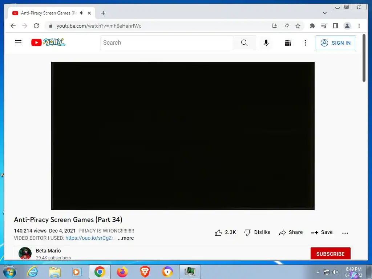
Task: Open the tab search dropdown chevron
Action: [x=325, y=13]
